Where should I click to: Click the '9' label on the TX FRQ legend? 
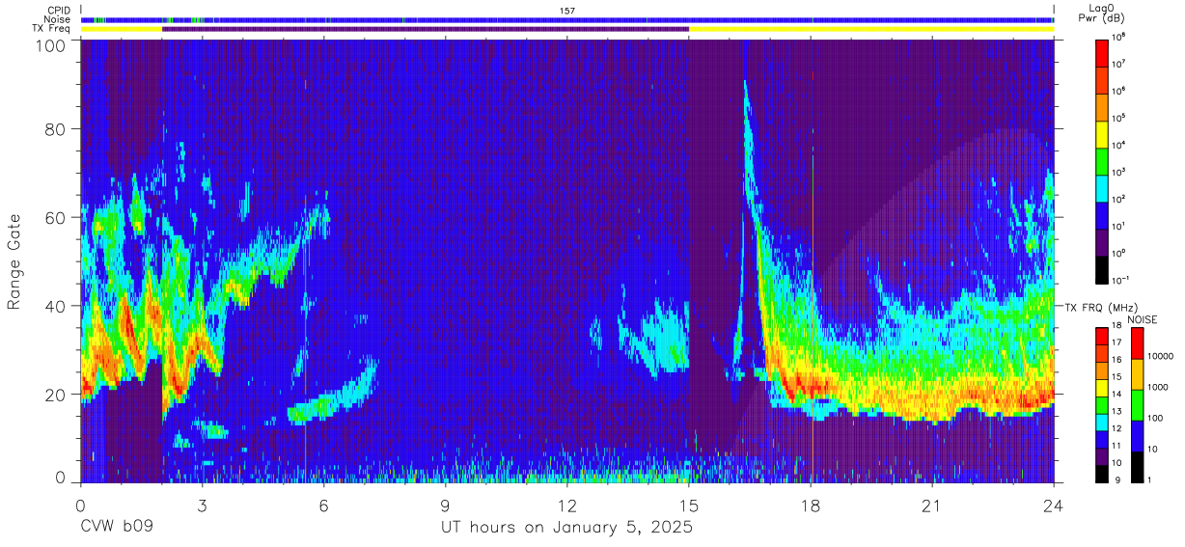point(1116,479)
